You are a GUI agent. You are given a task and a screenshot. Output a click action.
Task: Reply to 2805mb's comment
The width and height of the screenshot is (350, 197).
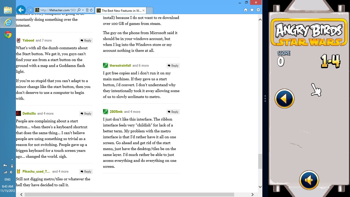(x=173, y=112)
